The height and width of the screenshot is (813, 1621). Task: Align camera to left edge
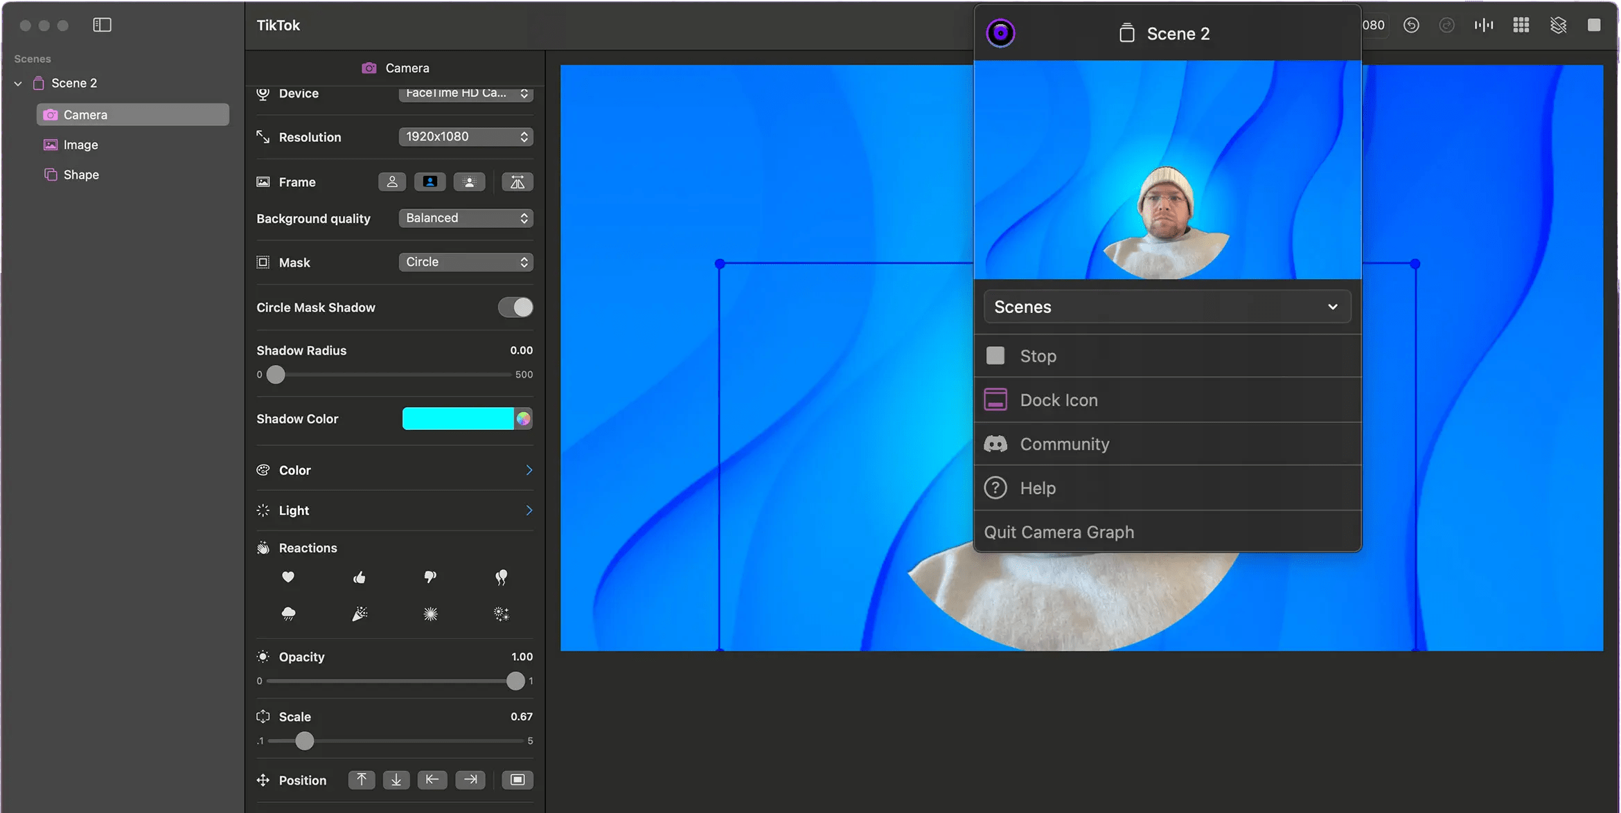432,780
